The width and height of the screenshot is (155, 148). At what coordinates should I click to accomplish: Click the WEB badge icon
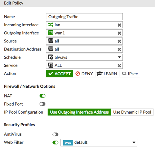(68, 143)
